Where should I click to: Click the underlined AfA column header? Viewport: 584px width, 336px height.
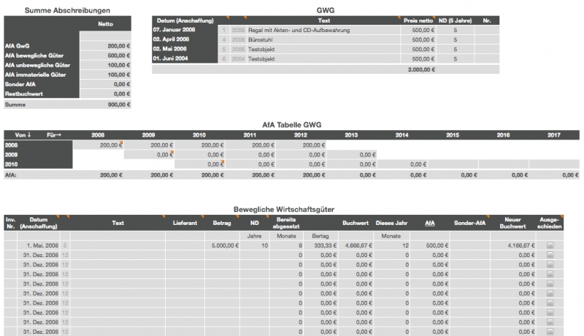tap(430, 221)
